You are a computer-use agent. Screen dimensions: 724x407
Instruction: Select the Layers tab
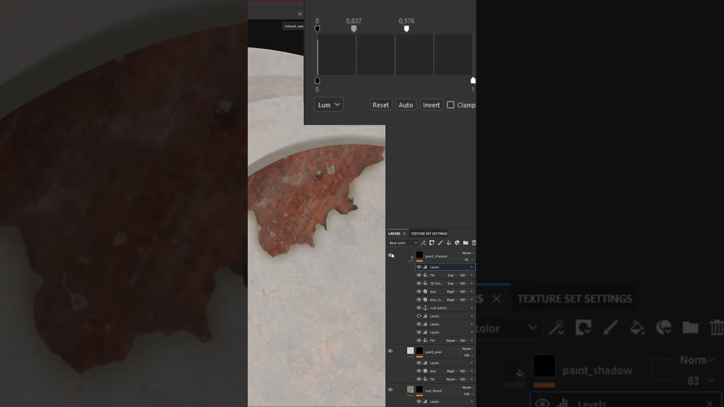[x=394, y=233]
